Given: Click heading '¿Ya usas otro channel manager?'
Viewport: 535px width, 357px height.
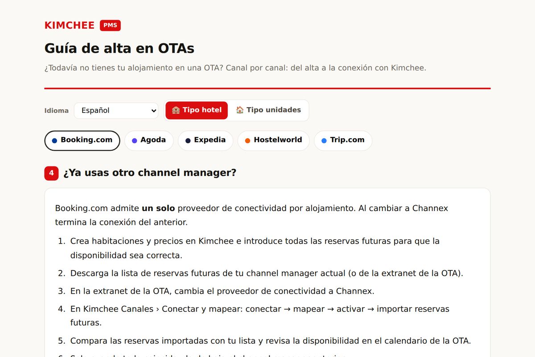Looking at the screenshot, I should (150, 173).
